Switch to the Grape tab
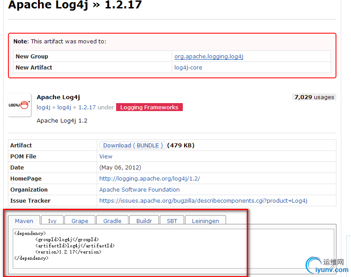 tap(79, 221)
